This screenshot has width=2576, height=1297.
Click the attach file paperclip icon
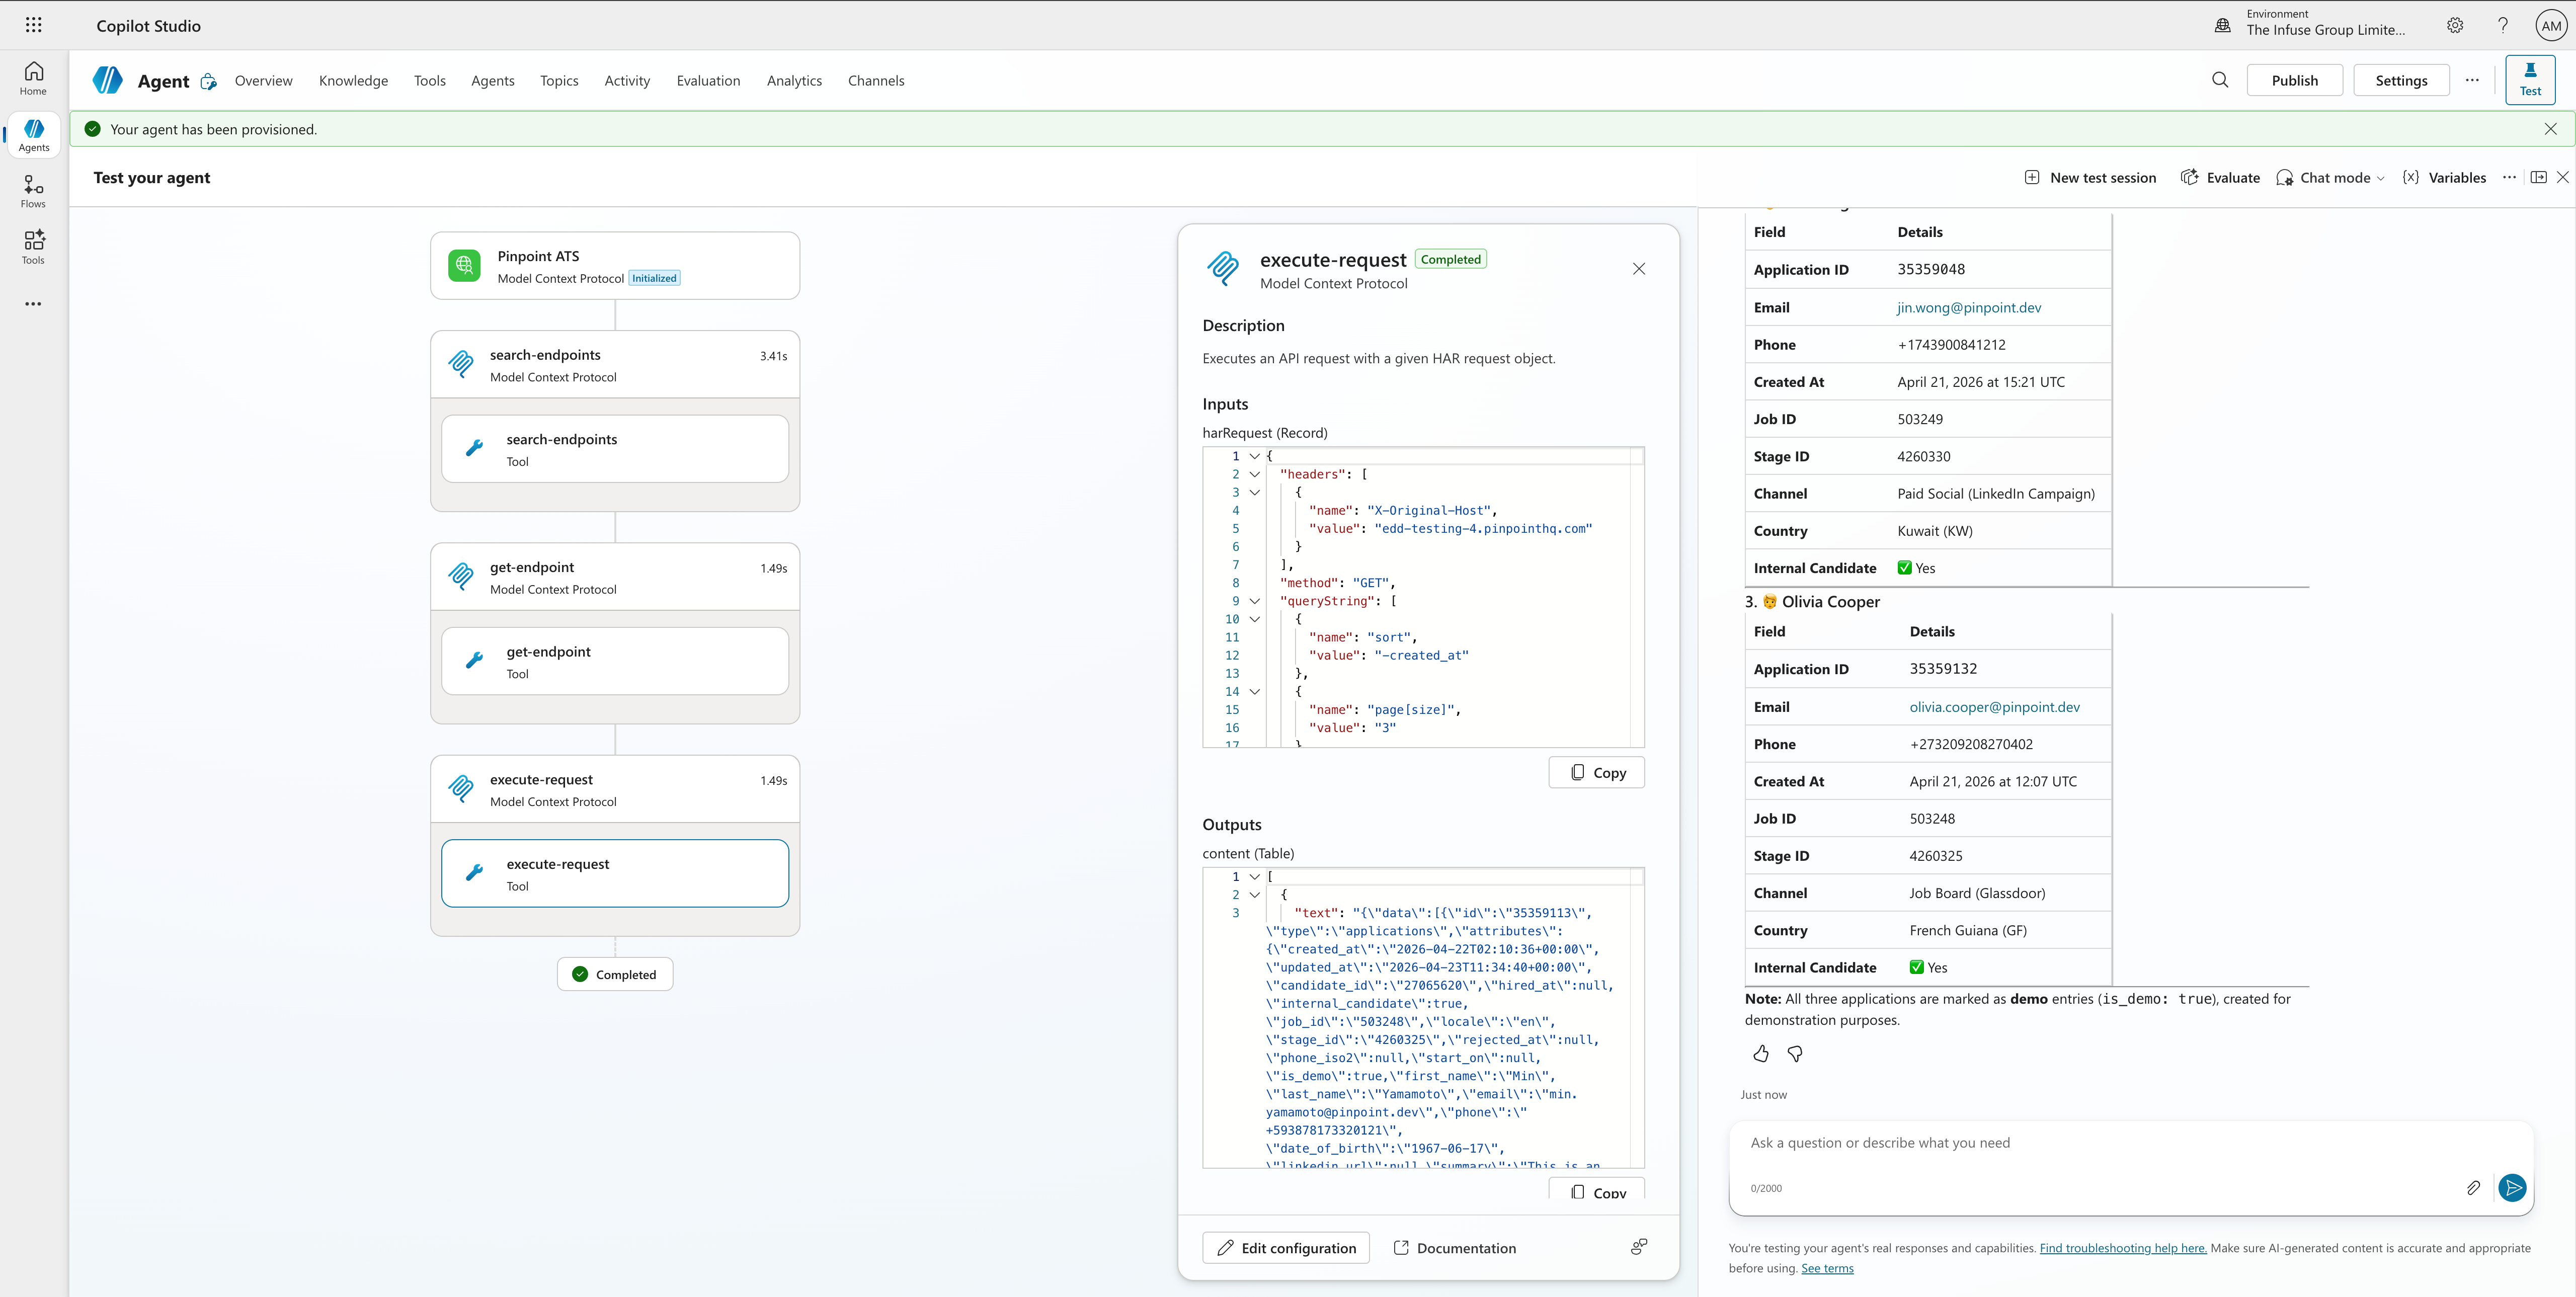point(2473,1188)
